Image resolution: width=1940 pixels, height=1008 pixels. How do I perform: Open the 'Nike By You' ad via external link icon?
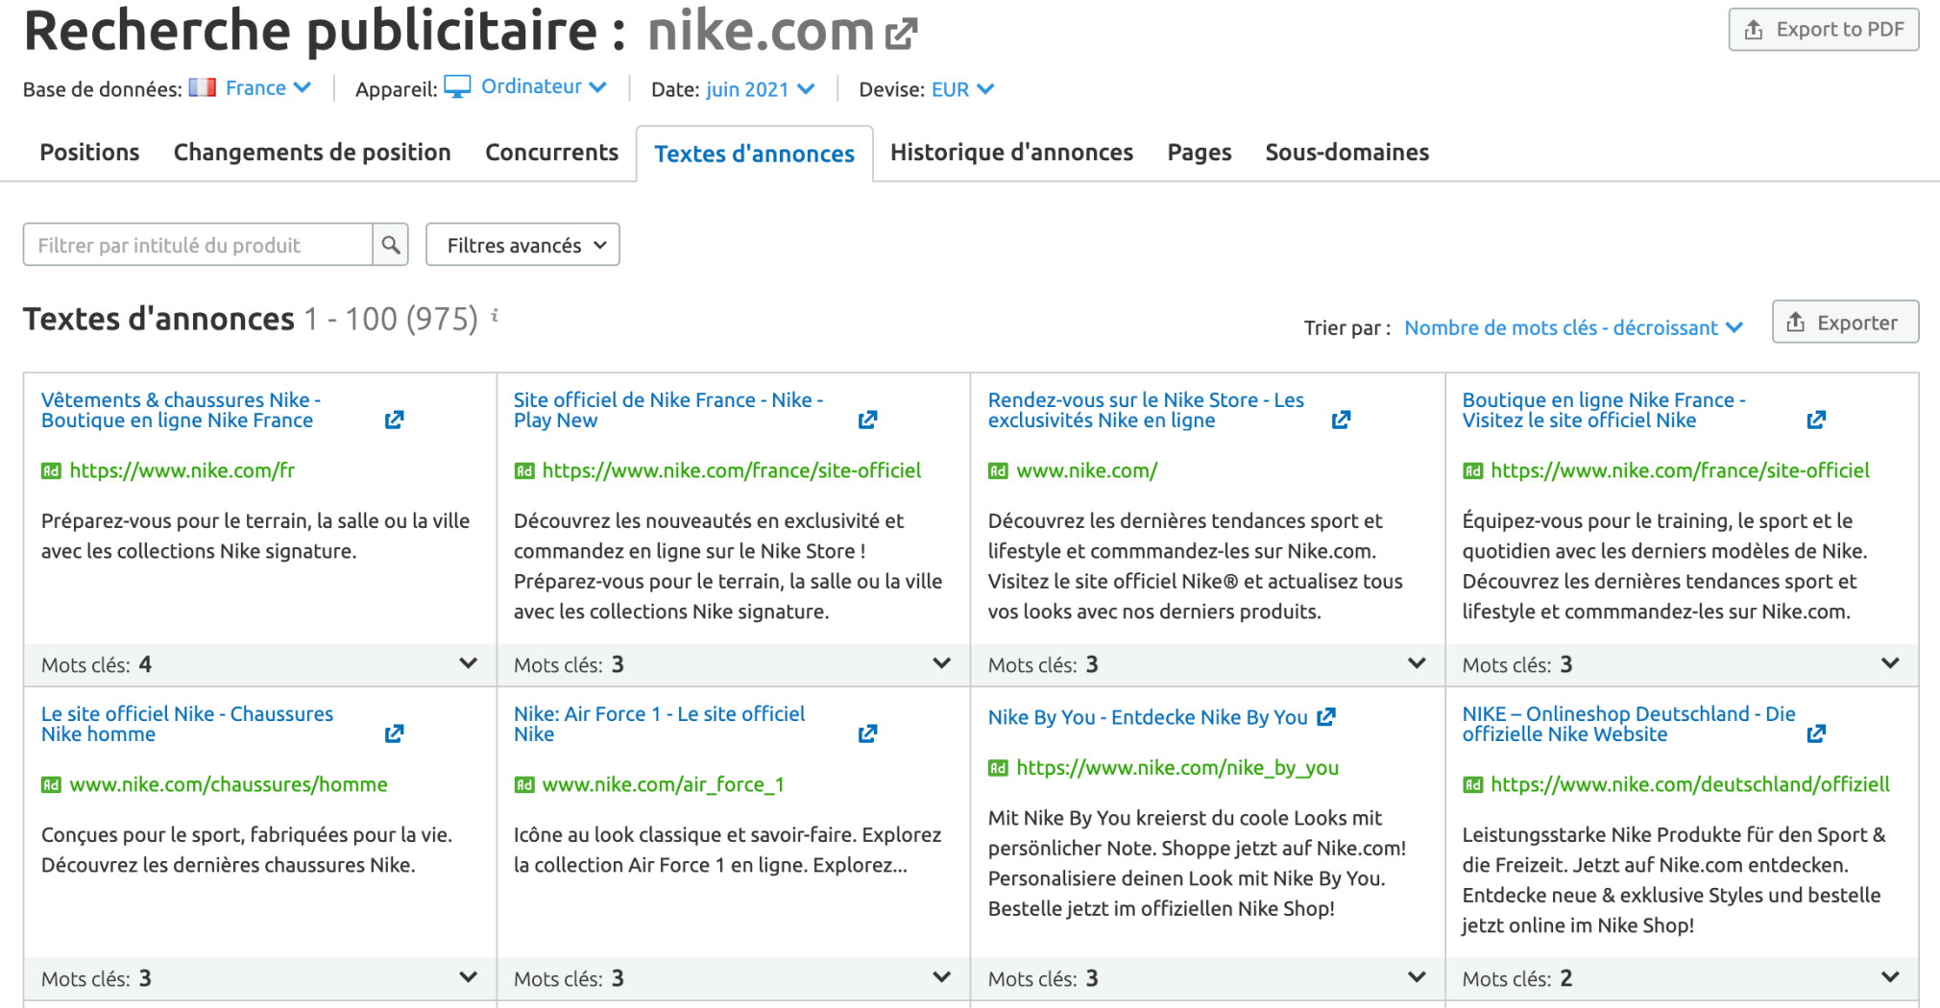coord(1327,716)
